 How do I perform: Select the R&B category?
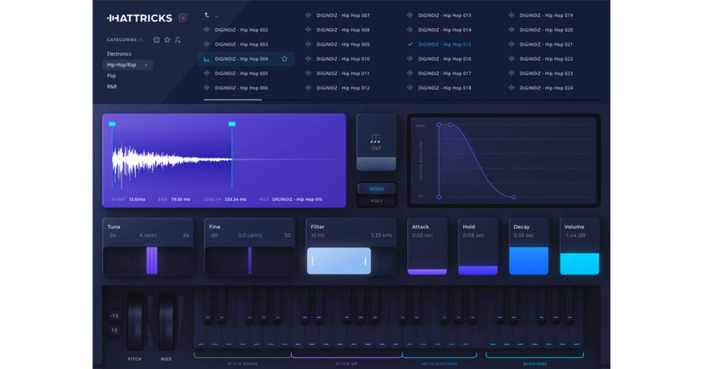[112, 87]
